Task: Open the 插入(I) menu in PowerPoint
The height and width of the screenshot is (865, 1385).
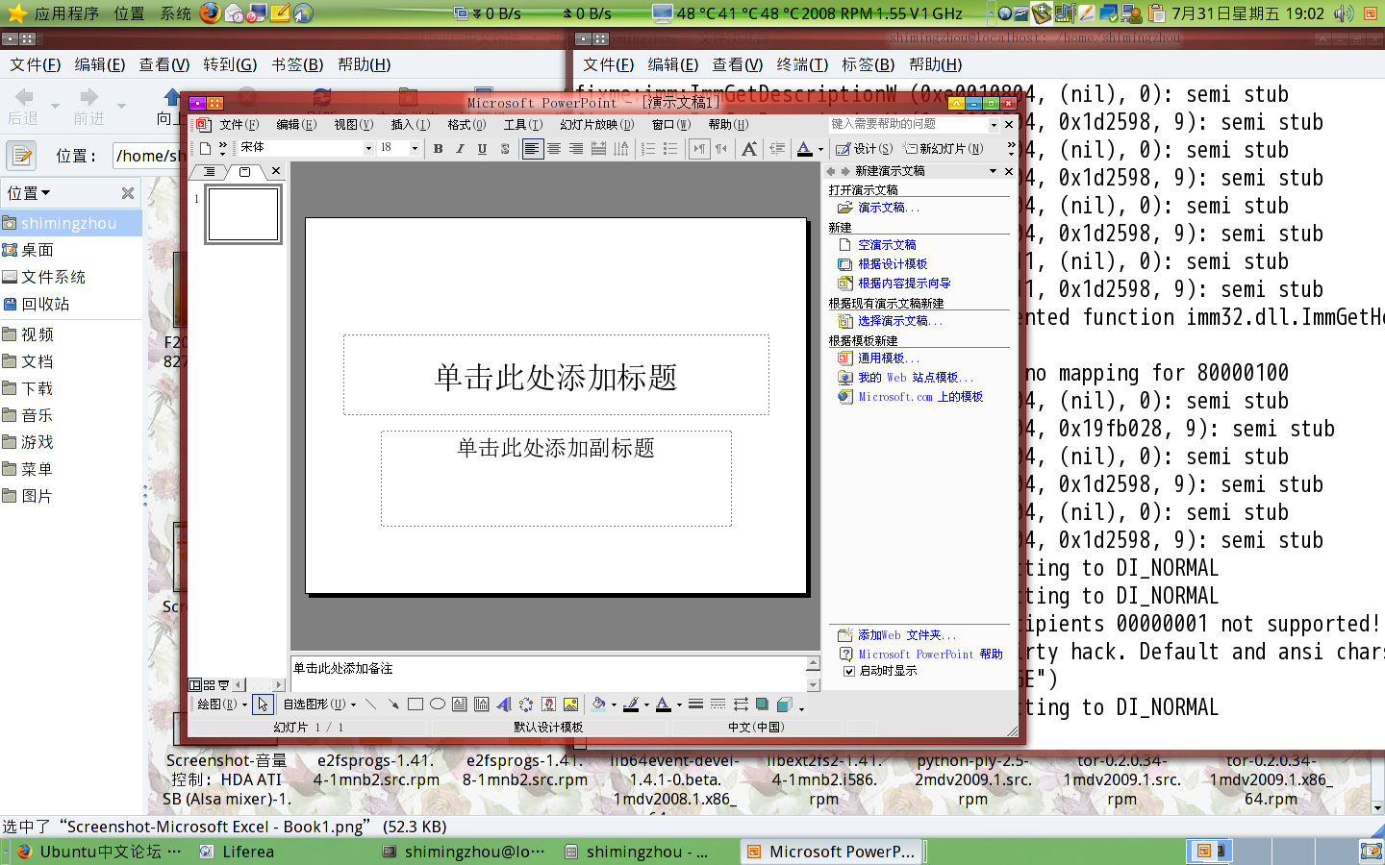Action: 411,124
